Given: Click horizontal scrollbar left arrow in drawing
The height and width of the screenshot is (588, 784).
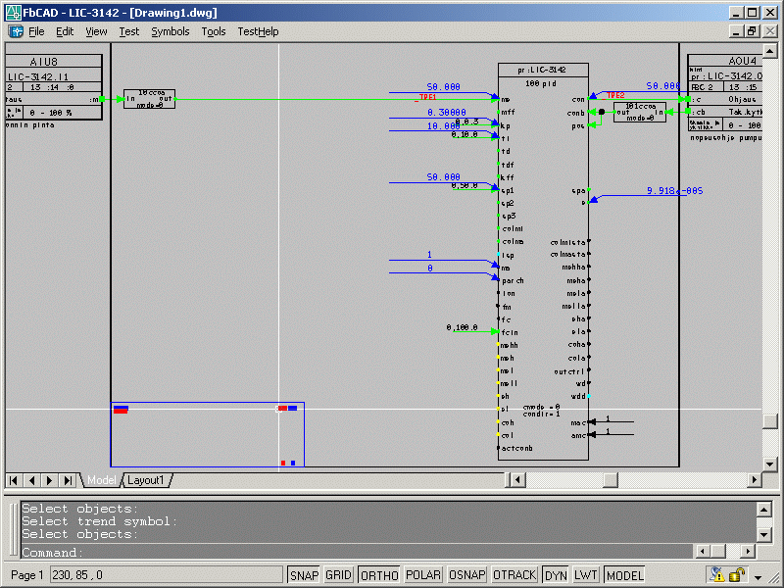Looking at the screenshot, I should (517, 480).
